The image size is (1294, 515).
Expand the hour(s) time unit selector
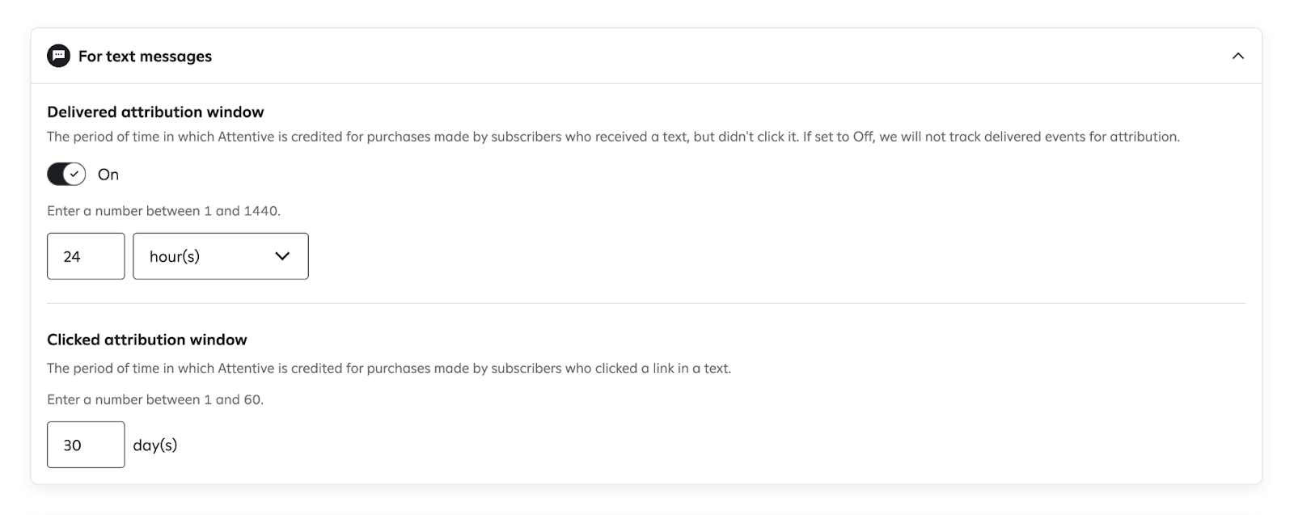[220, 255]
